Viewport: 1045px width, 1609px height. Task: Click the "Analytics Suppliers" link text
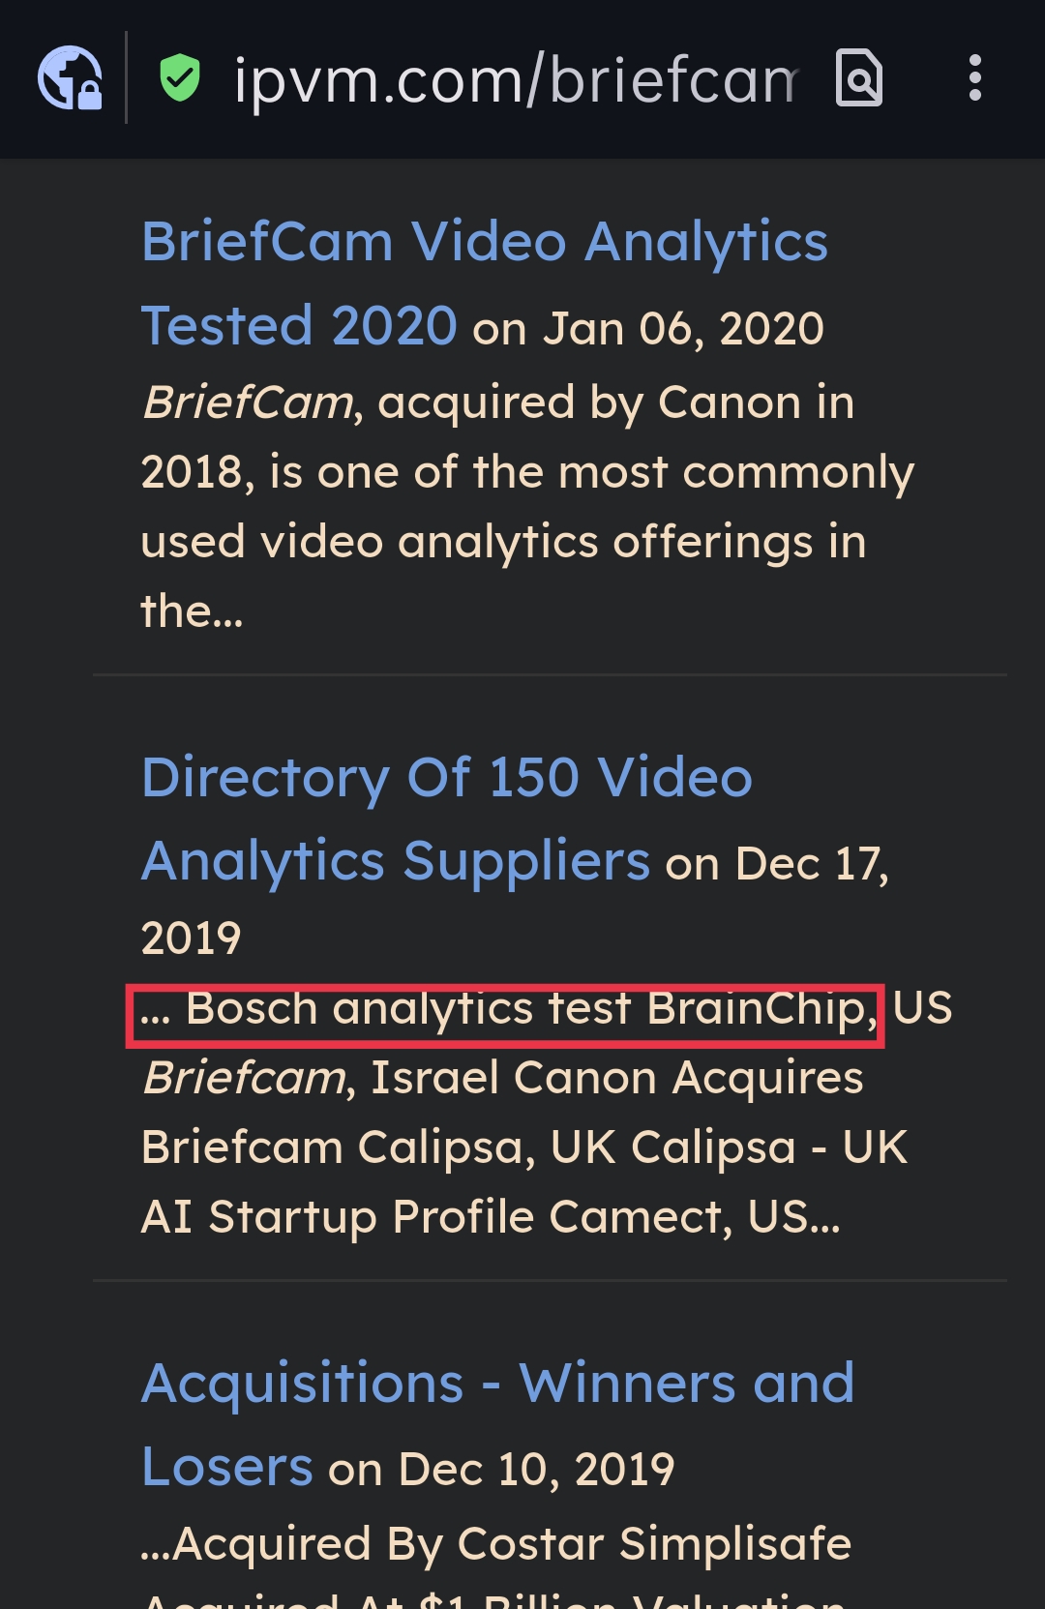(396, 861)
